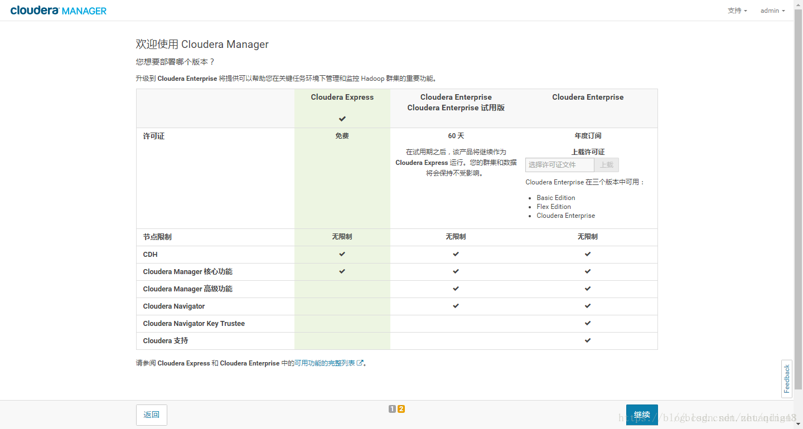
Task: Click 无限制 under Cloudera Express
Action: point(342,237)
